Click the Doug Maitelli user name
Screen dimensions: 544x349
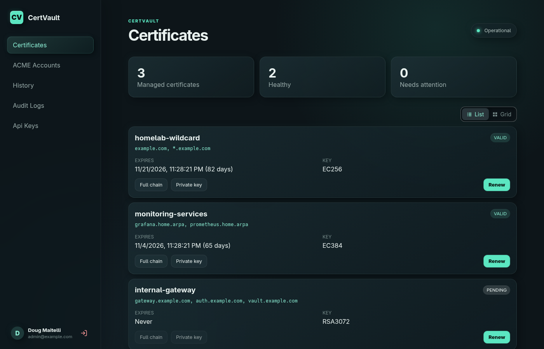click(x=44, y=330)
